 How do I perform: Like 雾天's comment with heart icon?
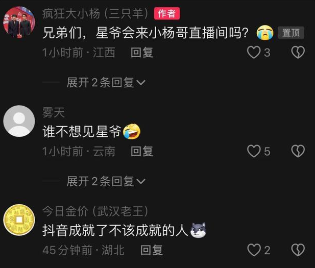click(254, 151)
